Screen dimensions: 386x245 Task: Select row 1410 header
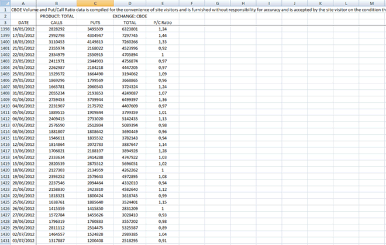click(x=5, y=106)
